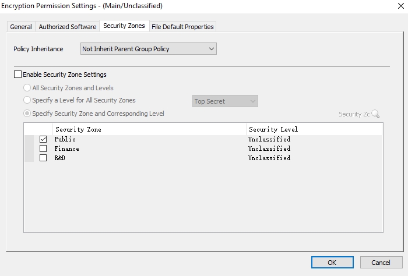Open the Policy Inheritance dropdown
Image resolution: width=408 pixels, height=276 pixels.
point(148,49)
